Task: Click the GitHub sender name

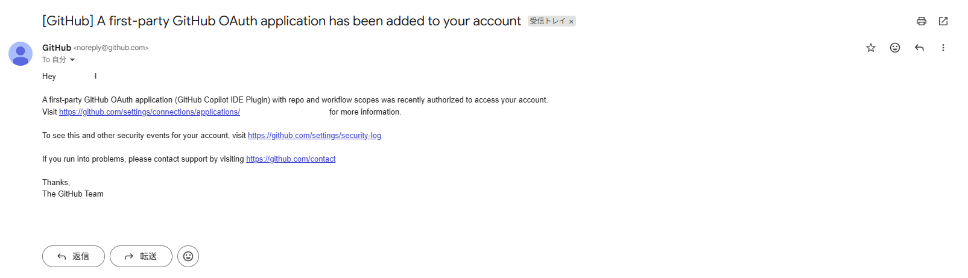Action: [x=57, y=48]
